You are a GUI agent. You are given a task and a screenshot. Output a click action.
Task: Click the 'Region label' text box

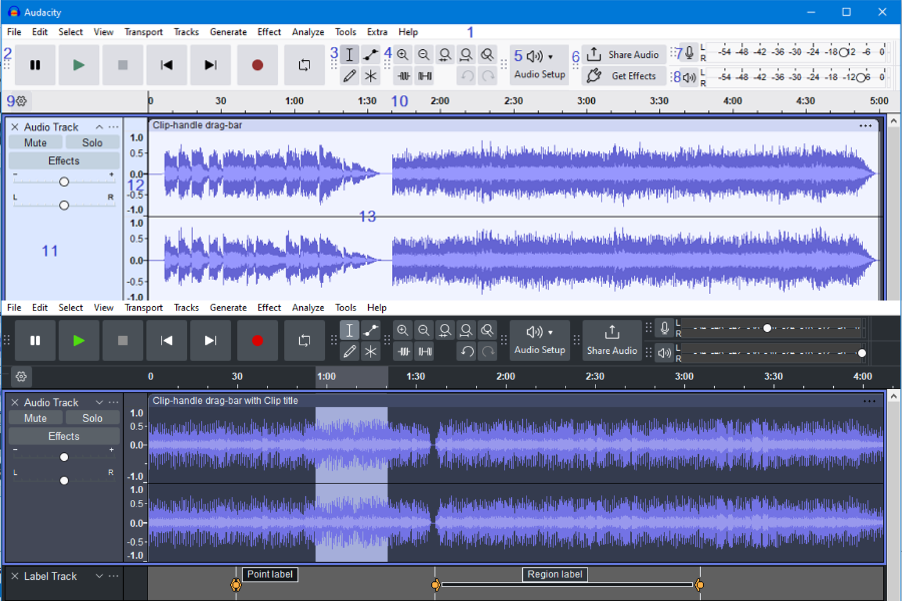coord(555,575)
